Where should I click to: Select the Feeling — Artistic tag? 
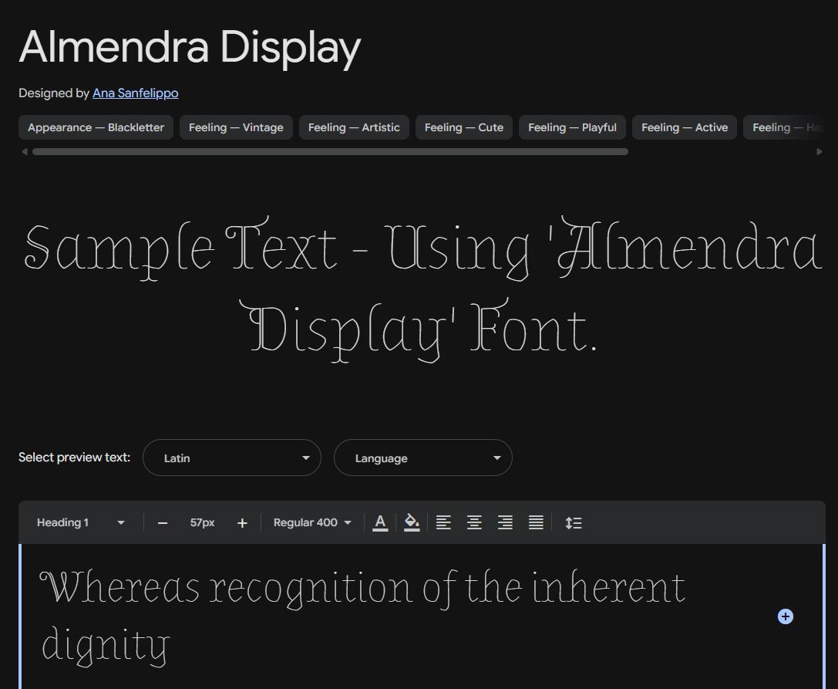pyautogui.click(x=354, y=127)
